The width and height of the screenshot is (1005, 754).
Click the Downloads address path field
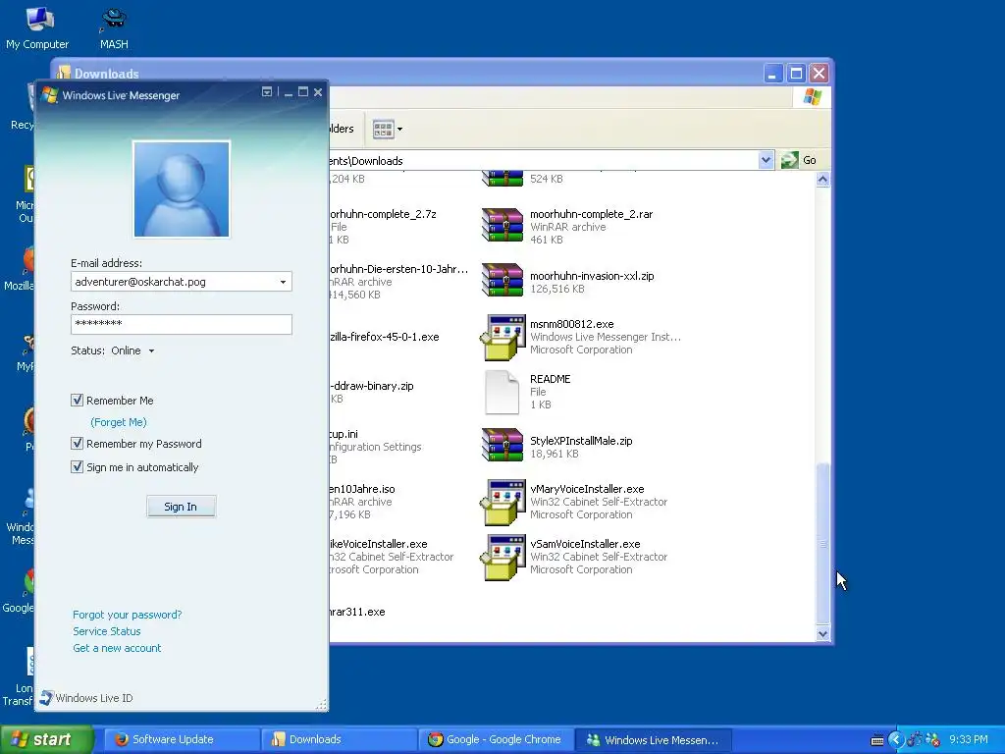[x=543, y=160]
